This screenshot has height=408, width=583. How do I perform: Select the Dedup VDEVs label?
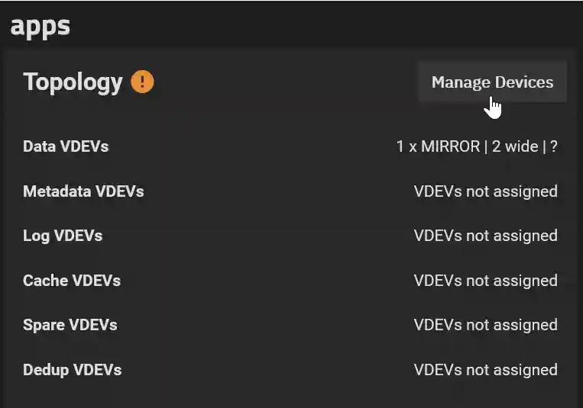click(73, 370)
